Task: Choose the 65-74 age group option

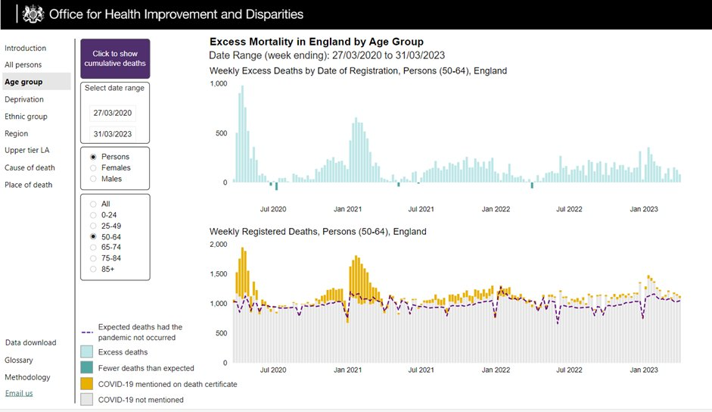Action: (93, 248)
